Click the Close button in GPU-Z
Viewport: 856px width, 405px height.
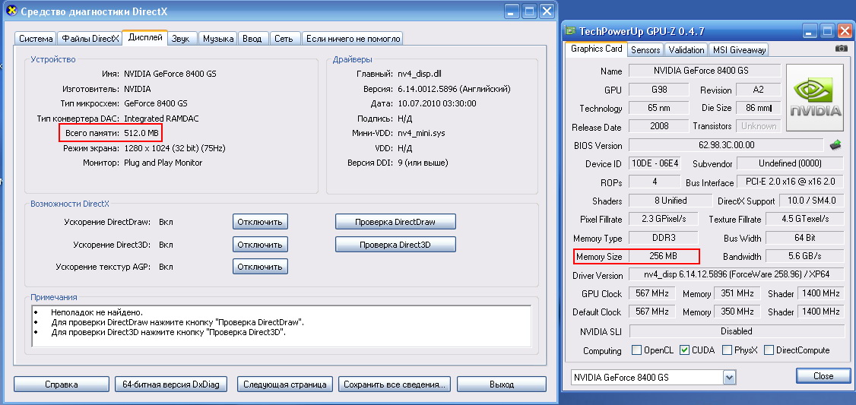pos(823,376)
